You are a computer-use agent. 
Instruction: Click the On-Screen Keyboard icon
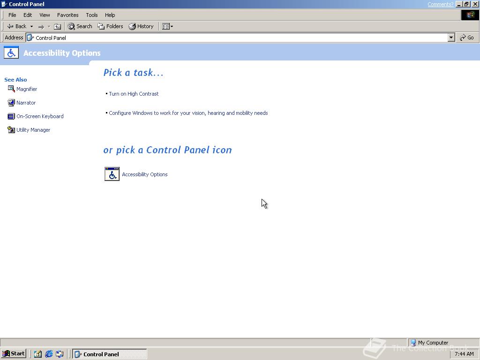click(11, 116)
